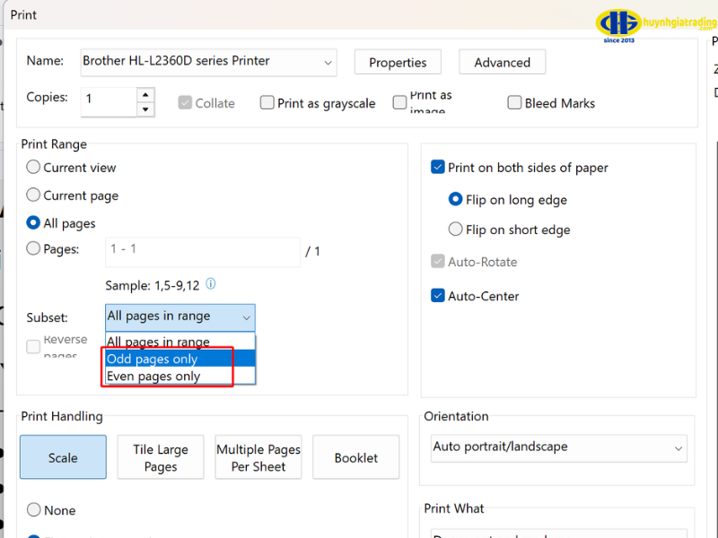Select the Current view radio option
Image resolution: width=718 pixels, height=538 pixels.
pos(34,168)
